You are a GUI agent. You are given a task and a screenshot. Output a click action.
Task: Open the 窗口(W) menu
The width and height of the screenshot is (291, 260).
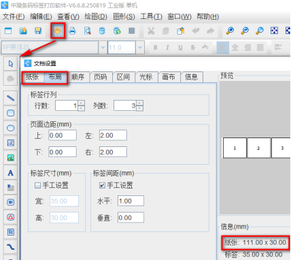pos(179,16)
